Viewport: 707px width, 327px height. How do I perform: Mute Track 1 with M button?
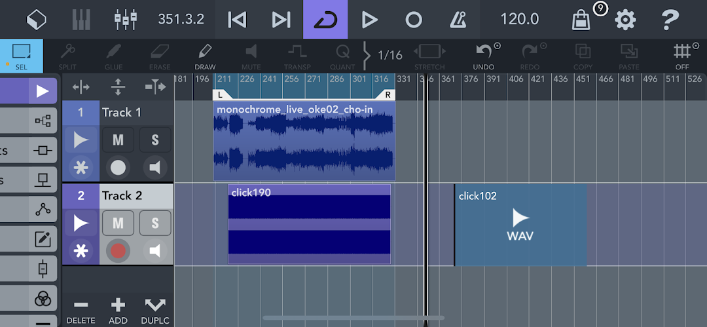(x=118, y=140)
